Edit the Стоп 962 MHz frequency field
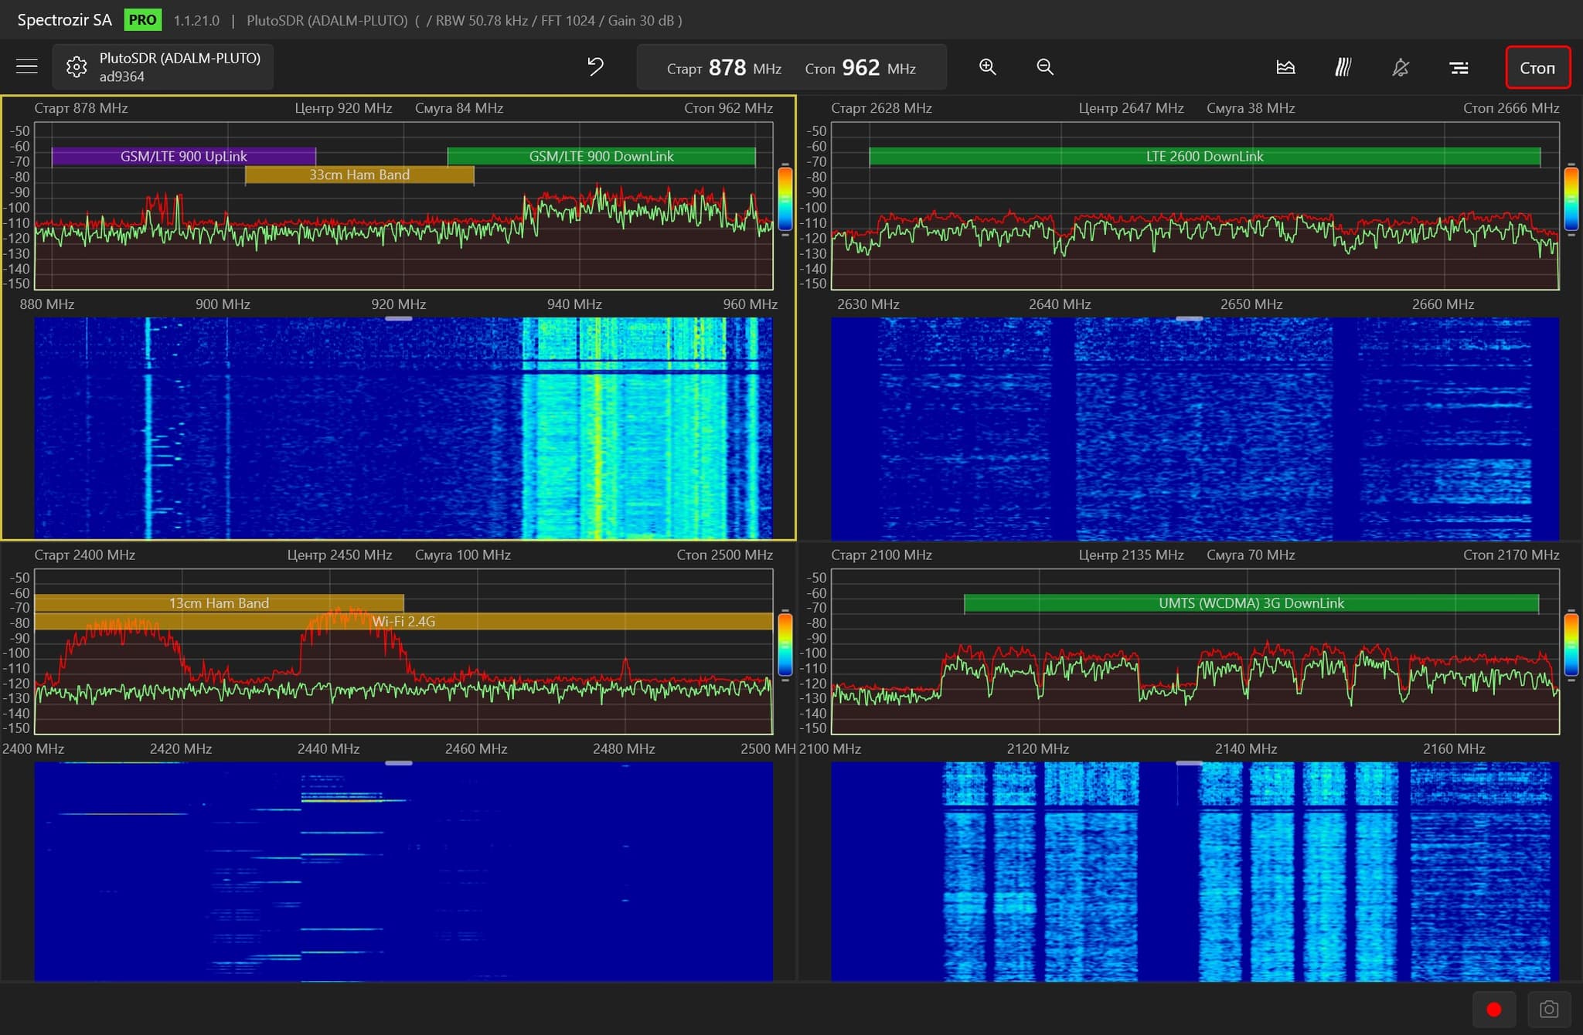Image resolution: width=1583 pixels, height=1035 pixels. (860, 68)
